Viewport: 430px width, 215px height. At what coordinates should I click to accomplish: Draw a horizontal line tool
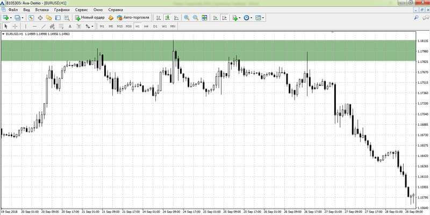34,26
